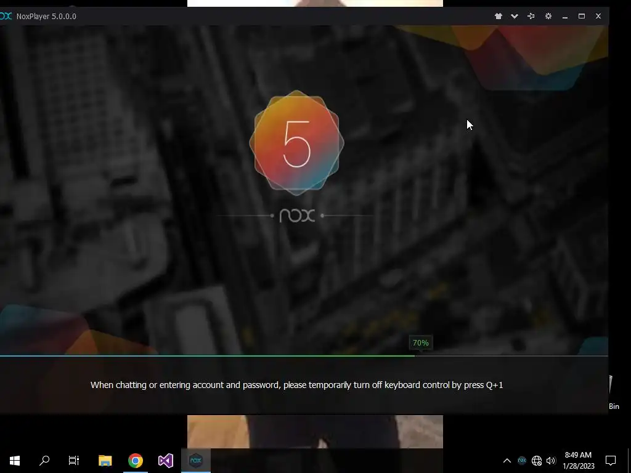
Task: Close the NoxPlayer window
Action: click(x=598, y=16)
